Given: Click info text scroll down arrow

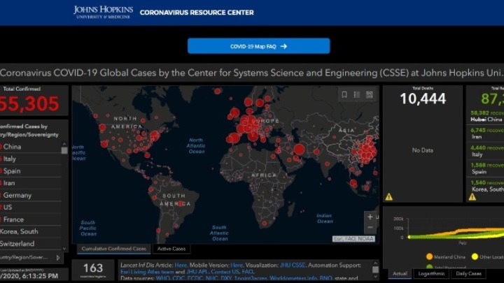Looking at the screenshot, I should tap(375, 276).
